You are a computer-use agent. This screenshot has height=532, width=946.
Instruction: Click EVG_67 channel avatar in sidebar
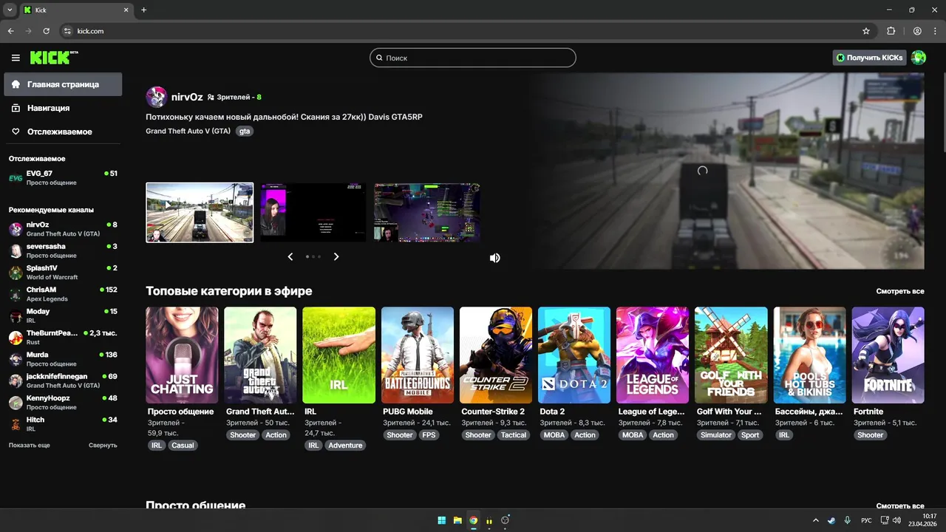tap(16, 177)
